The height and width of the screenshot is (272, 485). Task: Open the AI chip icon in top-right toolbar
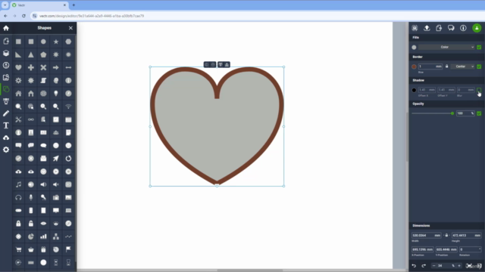415,28
